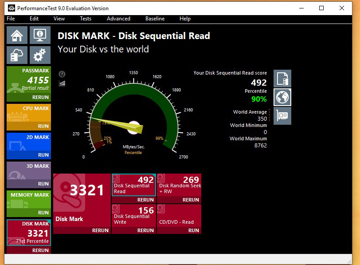Viewport: 360px width, 265px height.
Task: Rerun the Disk Mark sidebar test
Action: coord(40,250)
